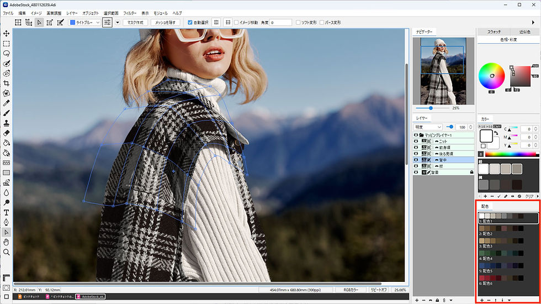Select the Move tool in left toolbar

pyautogui.click(x=6, y=34)
